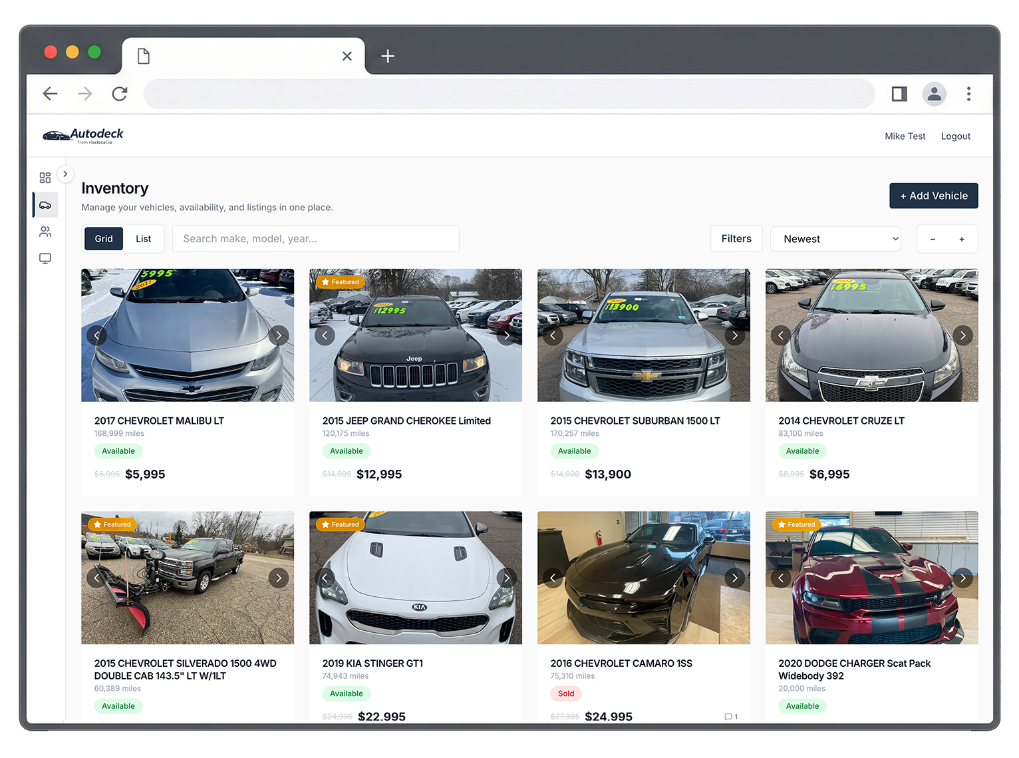Open the Newest sort dropdown

point(835,238)
